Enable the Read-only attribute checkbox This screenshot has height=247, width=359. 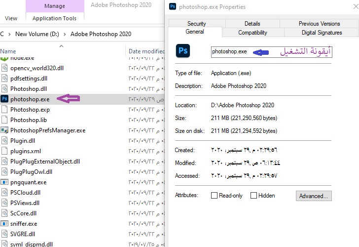click(x=214, y=196)
